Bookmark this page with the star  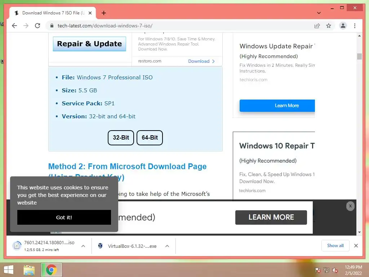[329, 26]
